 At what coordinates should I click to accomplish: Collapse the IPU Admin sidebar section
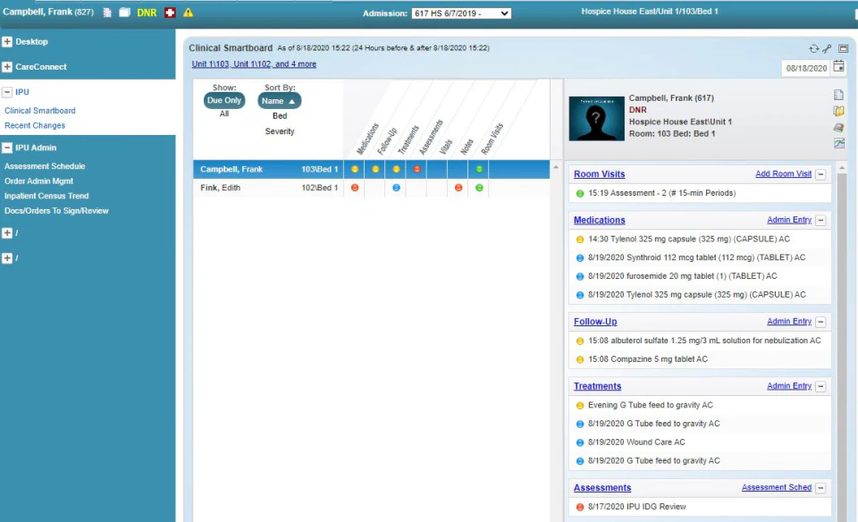(9, 146)
